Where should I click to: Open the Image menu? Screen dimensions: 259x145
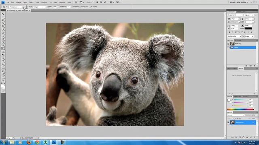click(x=18, y=2)
